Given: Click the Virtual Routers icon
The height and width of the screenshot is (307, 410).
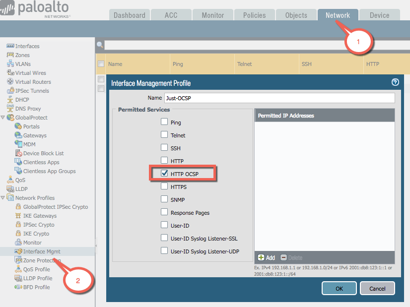Looking at the screenshot, I should click(10, 81).
